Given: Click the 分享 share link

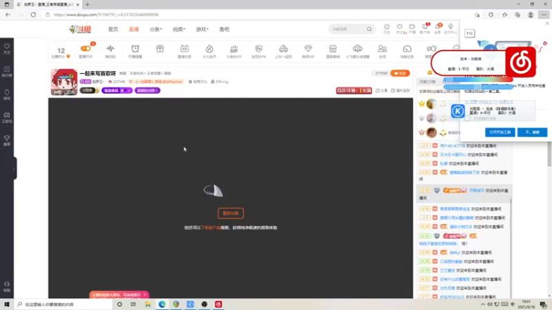Looking at the screenshot, I should [x=382, y=90].
